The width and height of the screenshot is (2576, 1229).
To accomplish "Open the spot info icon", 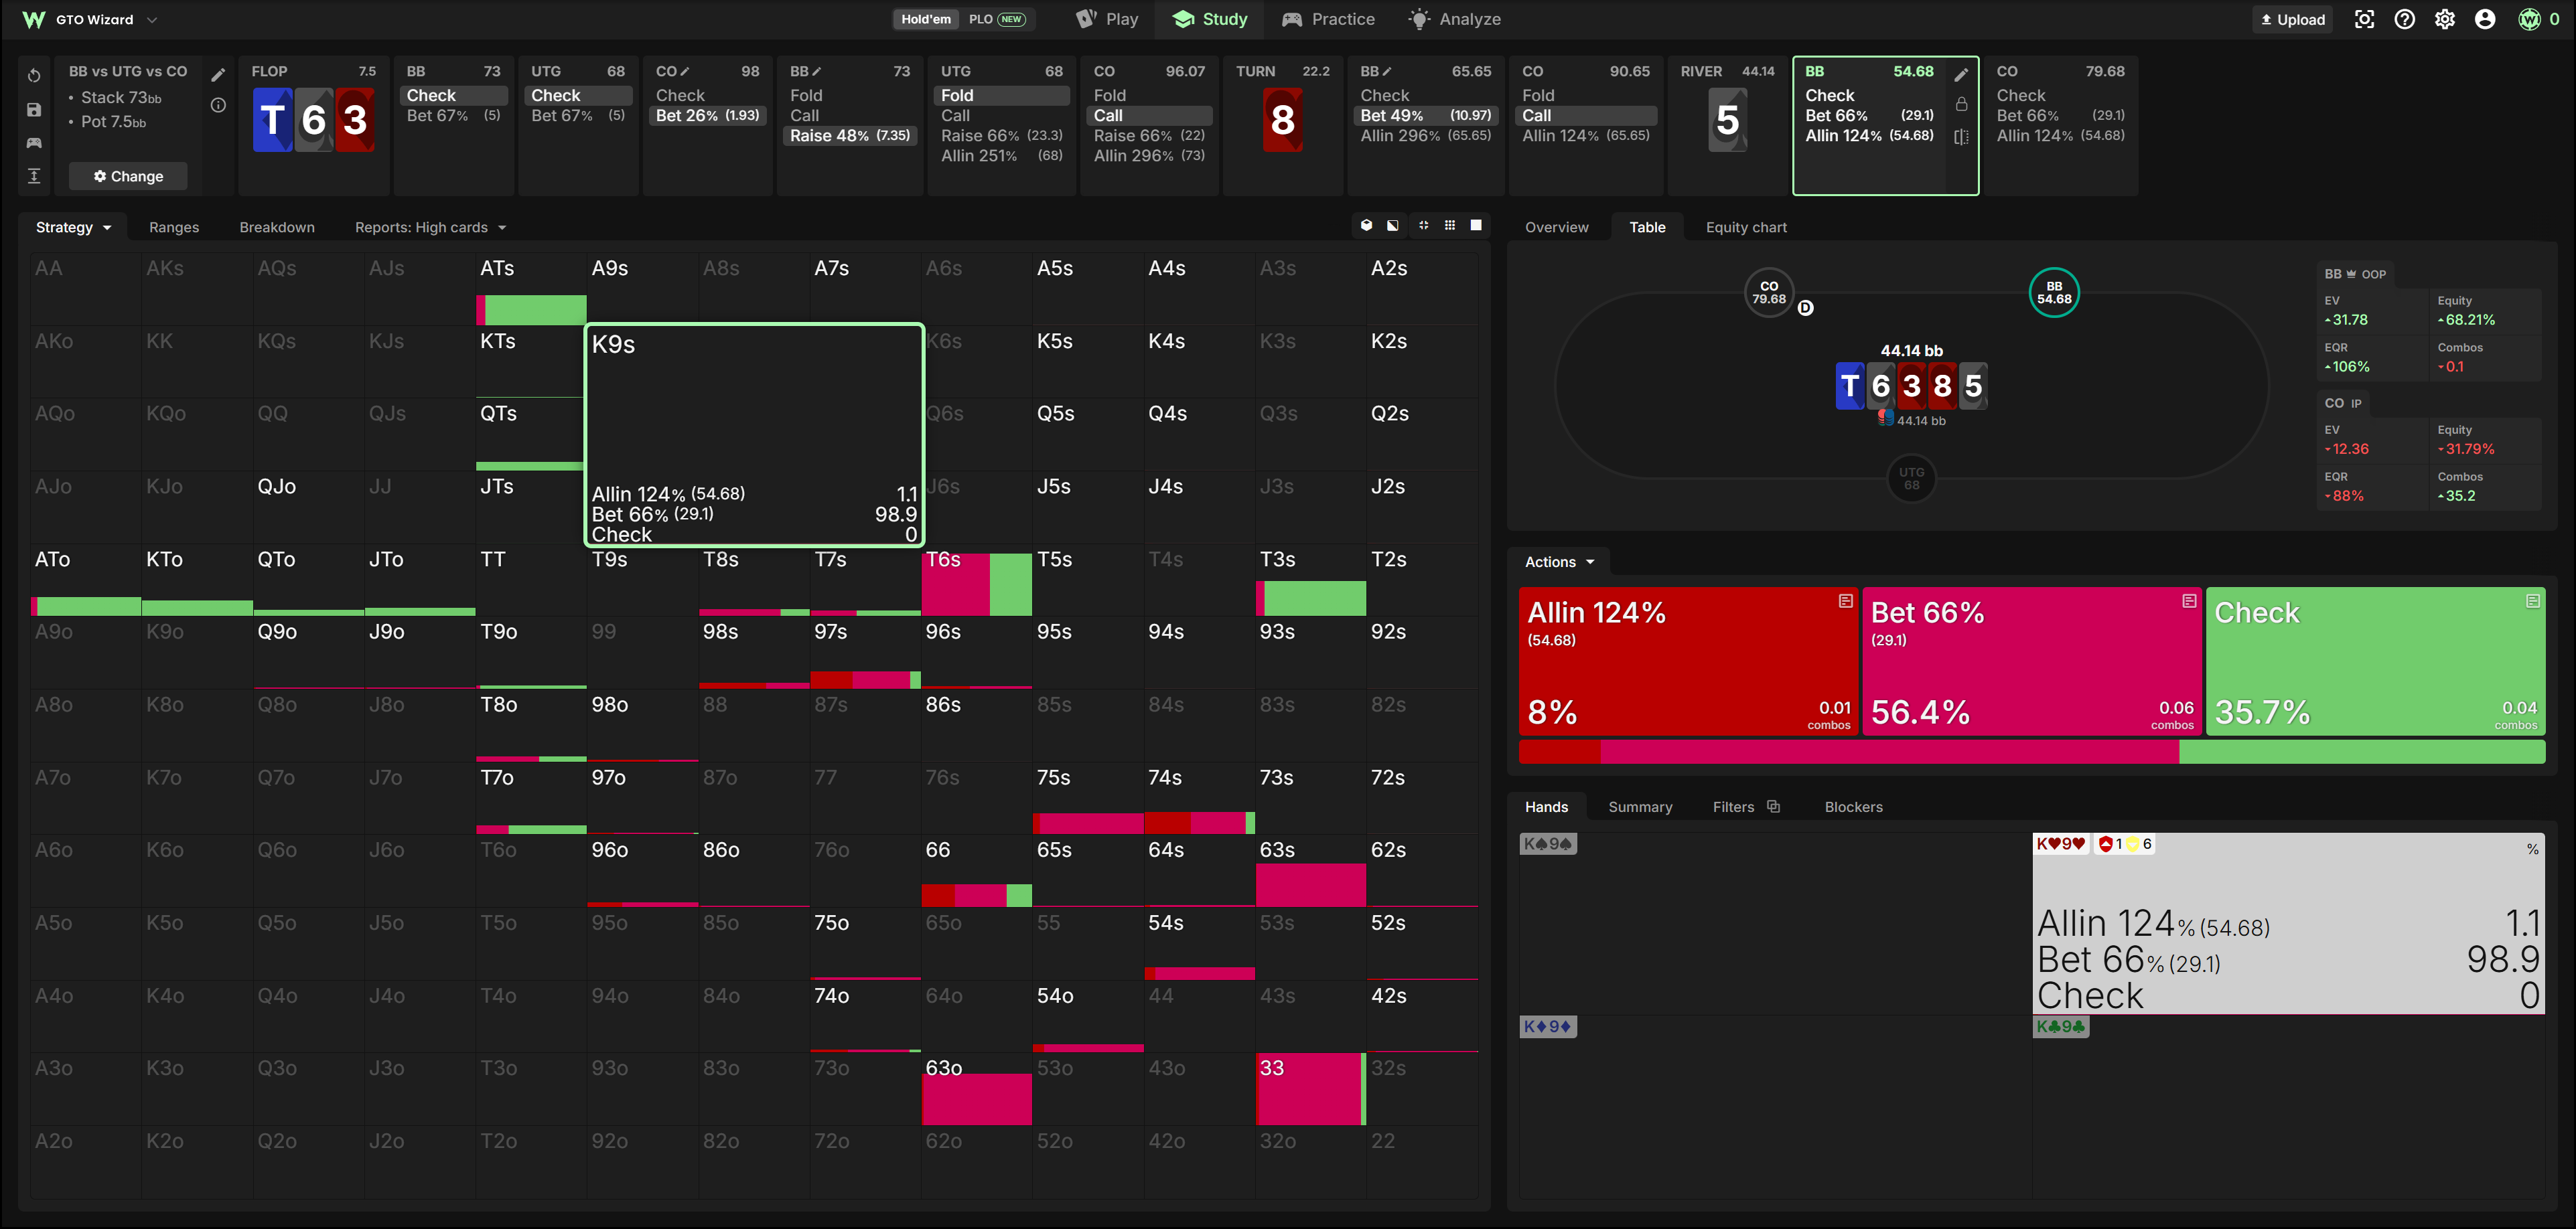I will (x=218, y=105).
